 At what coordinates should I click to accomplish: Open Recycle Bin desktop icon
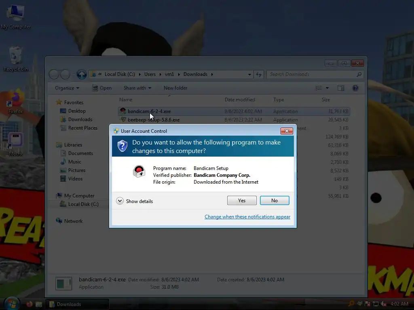tap(16, 59)
